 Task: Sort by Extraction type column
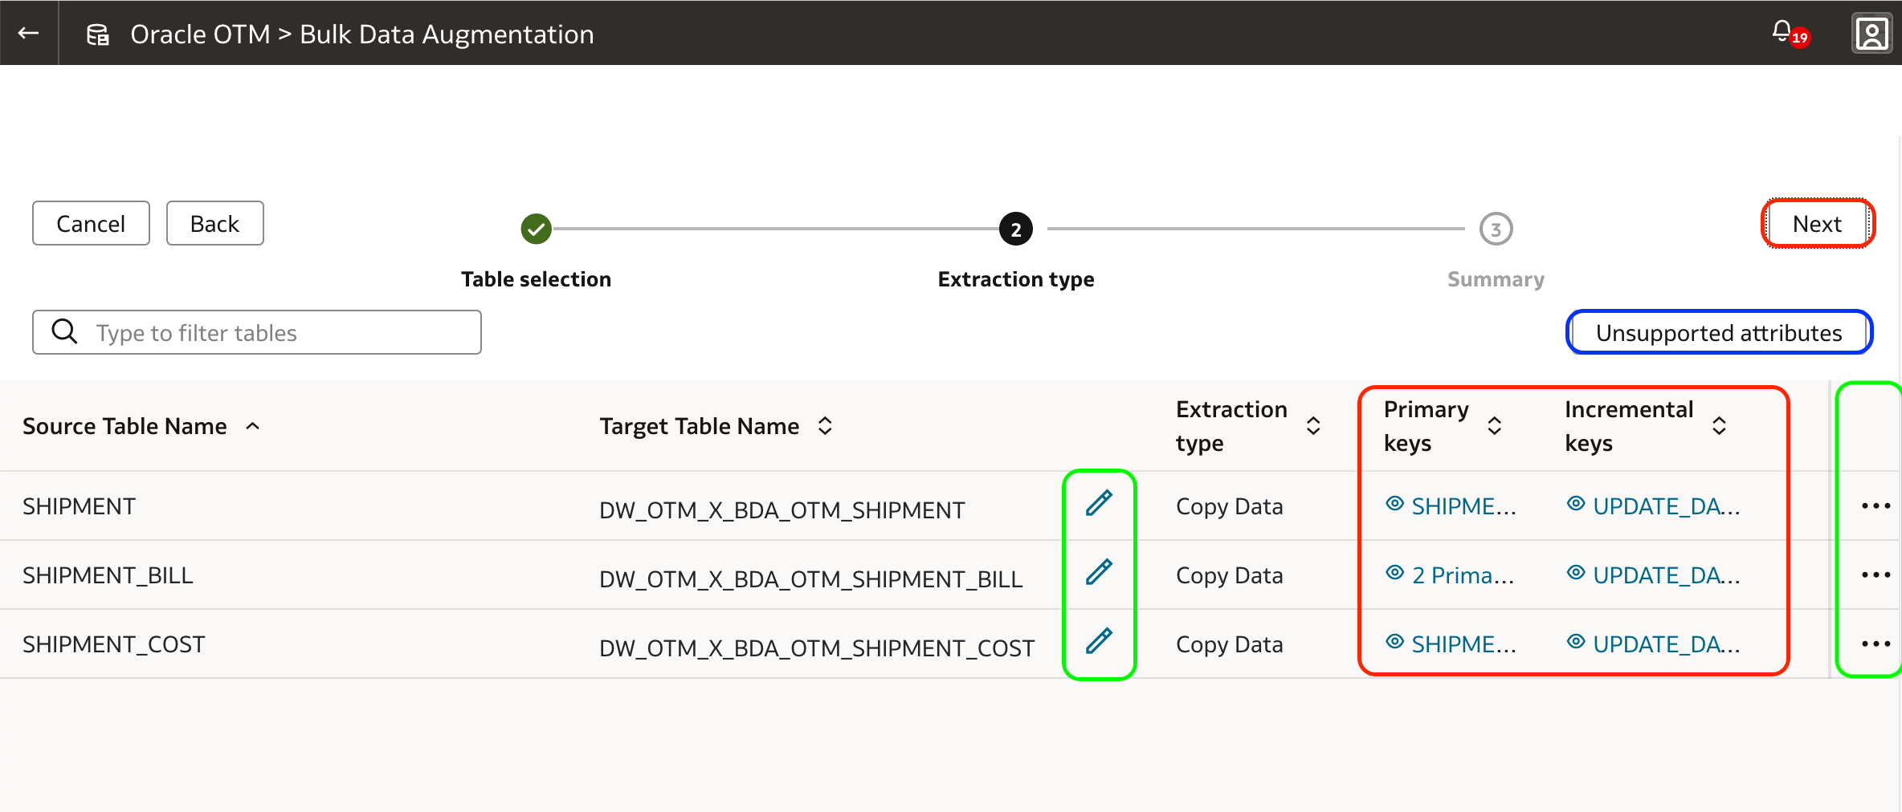click(x=1313, y=426)
